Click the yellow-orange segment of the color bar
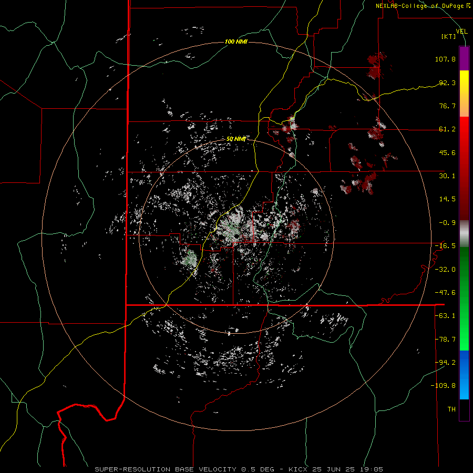 (x=464, y=94)
